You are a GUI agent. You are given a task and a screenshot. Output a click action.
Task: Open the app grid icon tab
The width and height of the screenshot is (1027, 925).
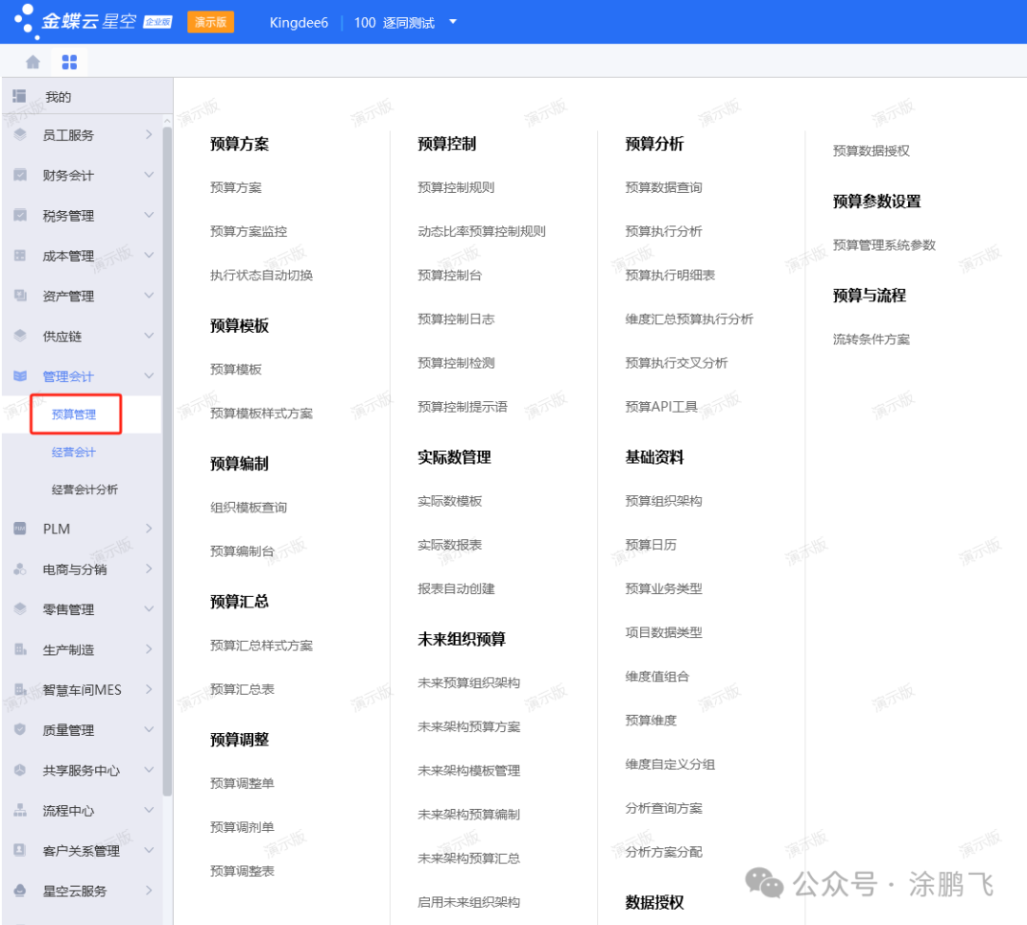(69, 62)
